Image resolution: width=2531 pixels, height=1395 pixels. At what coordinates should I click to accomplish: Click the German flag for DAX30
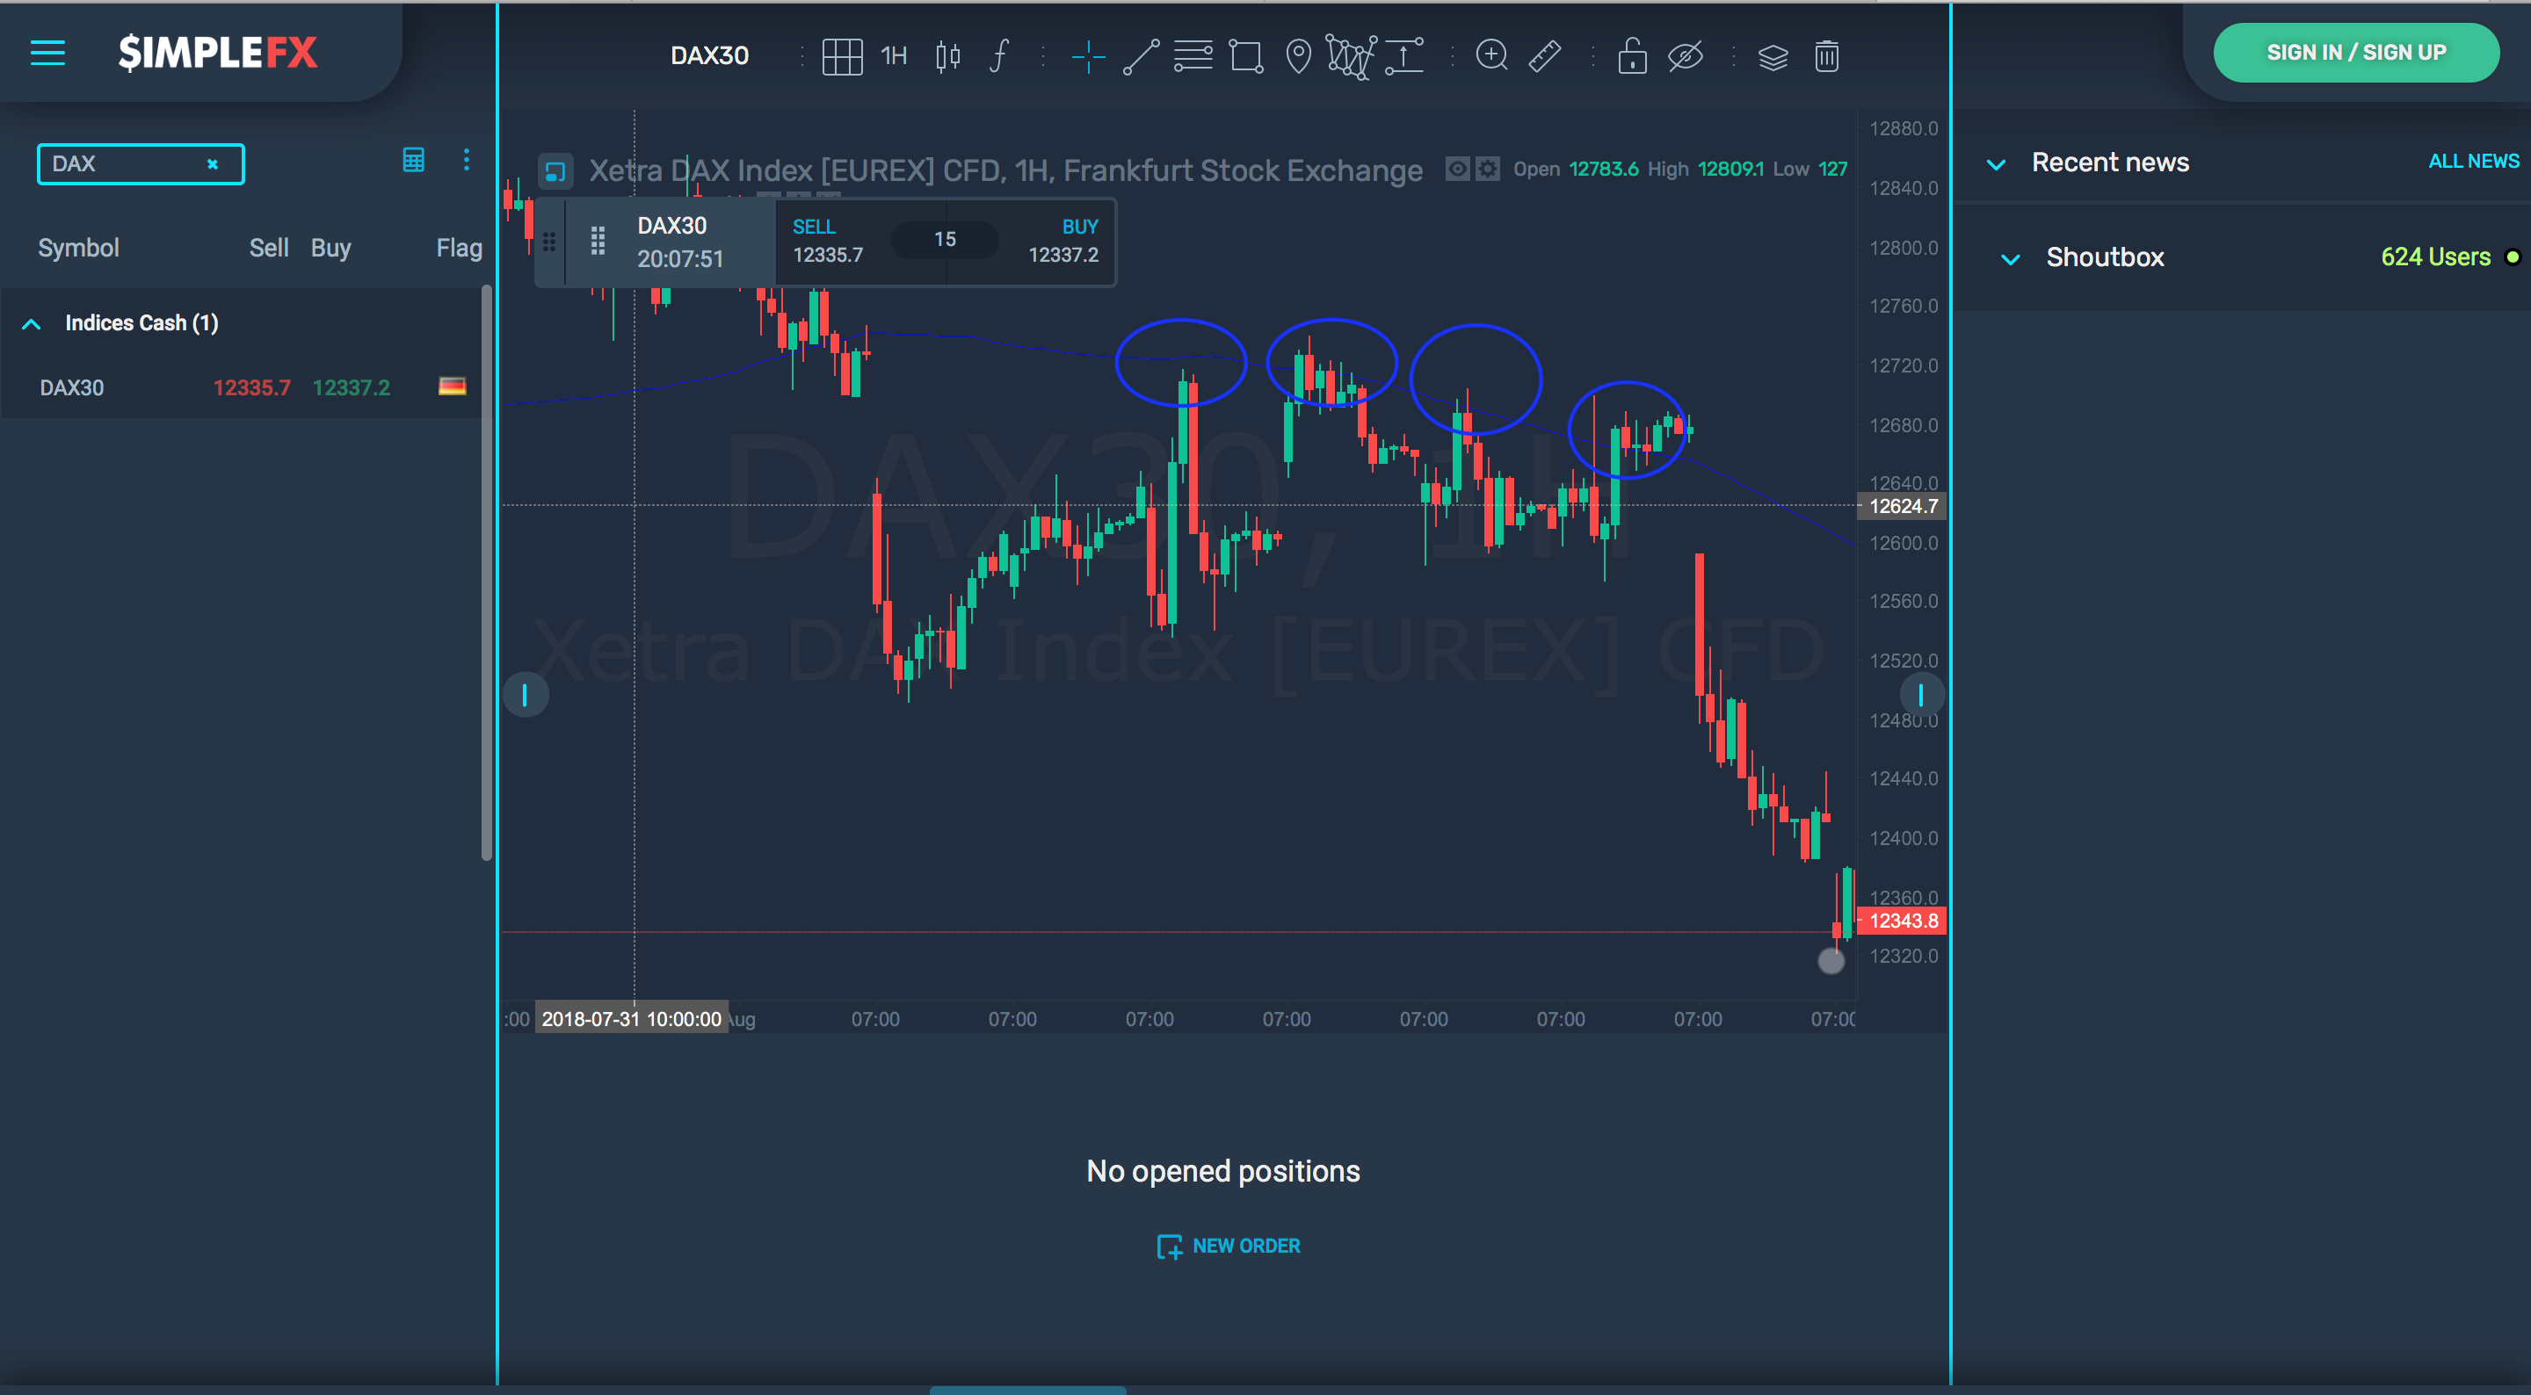coord(452,386)
